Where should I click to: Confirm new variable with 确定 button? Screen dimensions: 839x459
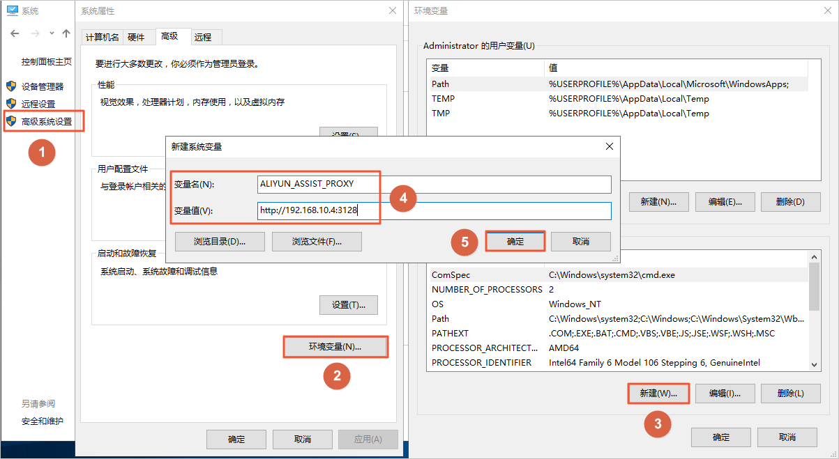point(515,241)
